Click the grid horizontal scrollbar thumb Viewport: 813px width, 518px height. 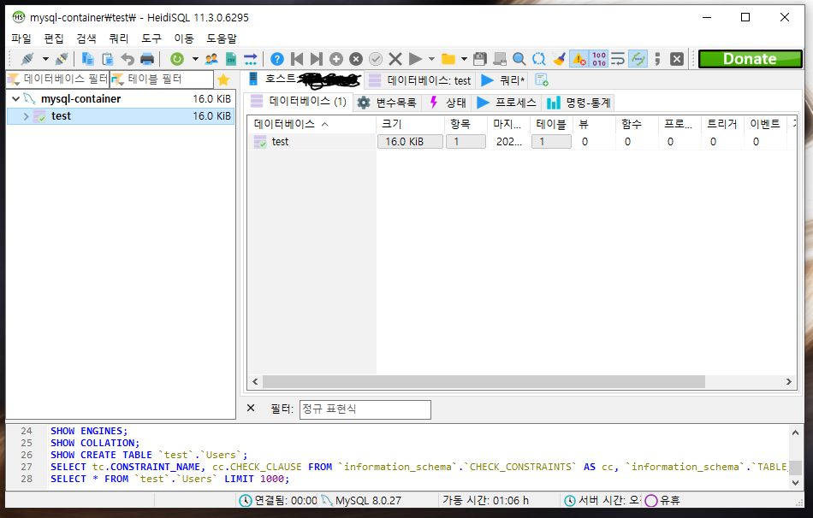[x=484, y=382]
